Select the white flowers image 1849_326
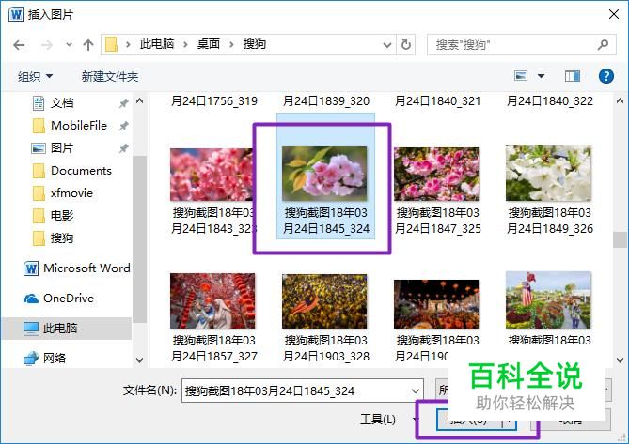This screenshot has height=444, width=629. coord(549,174)
